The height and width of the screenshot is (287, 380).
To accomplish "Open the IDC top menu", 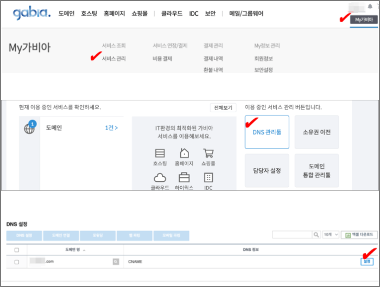I will coord(194,14).
